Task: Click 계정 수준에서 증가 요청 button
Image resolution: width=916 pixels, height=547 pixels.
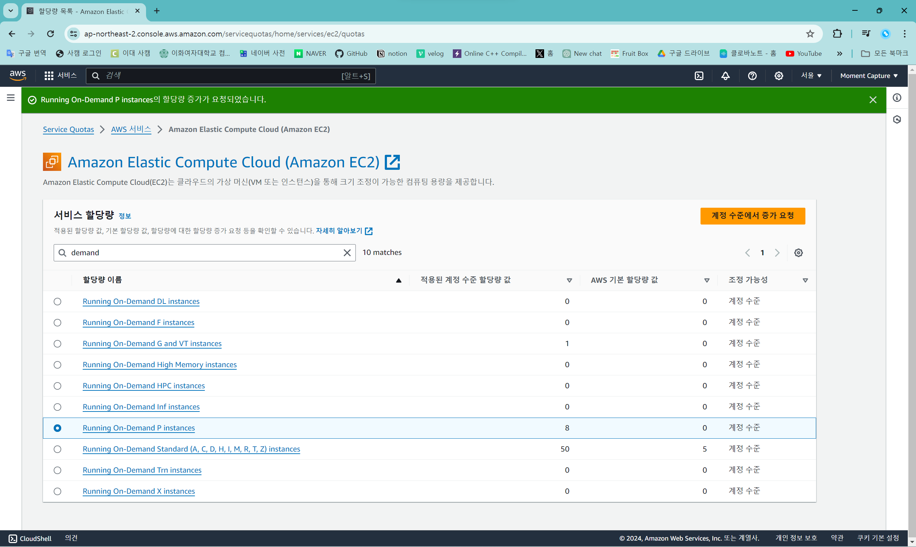Action: [x=752, y=216]
